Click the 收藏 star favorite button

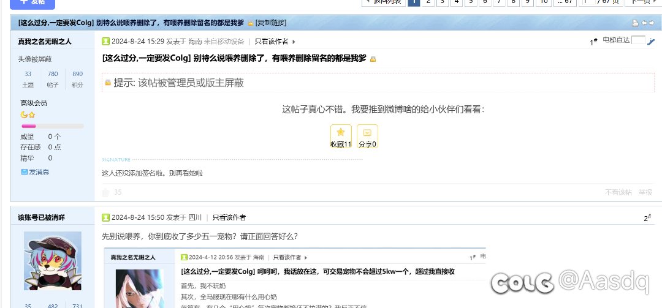341,136
